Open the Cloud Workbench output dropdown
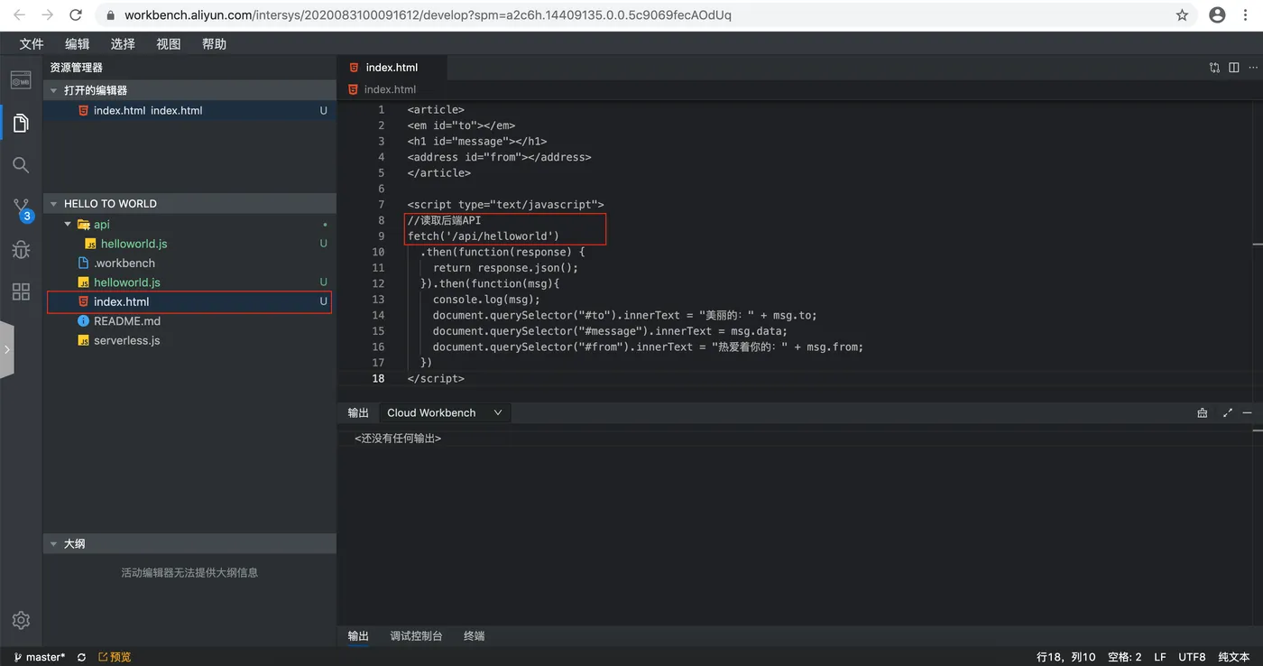Viewport: 1263px width, 666px height. (x=445, y=412)
